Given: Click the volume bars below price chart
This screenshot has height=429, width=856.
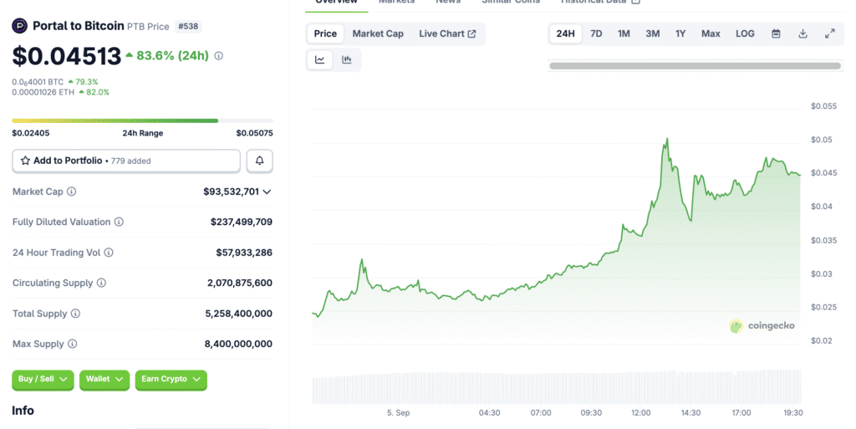Looking at the screenshot, I should [x=556, y=387].
